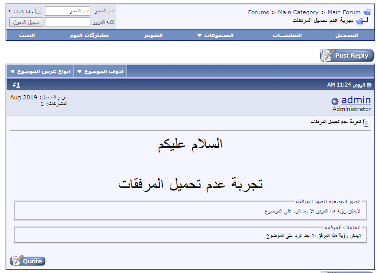
Task: Open the البحث search menu item
Action: pyautogui.click(x=27, y=35)
